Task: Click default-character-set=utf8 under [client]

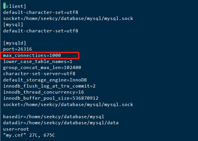Action: (41, 12)
